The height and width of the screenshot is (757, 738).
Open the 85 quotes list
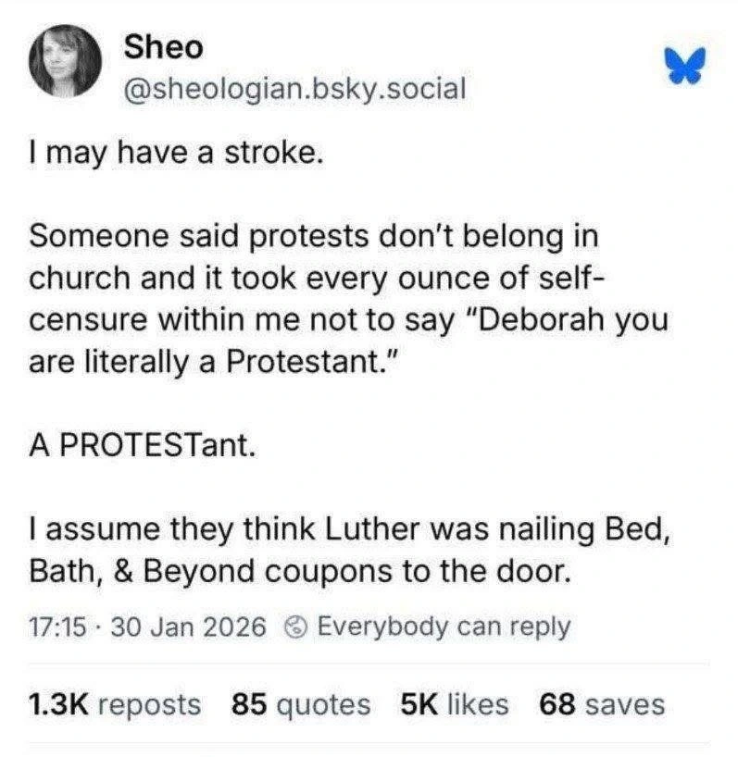click(x=300, y=704)
